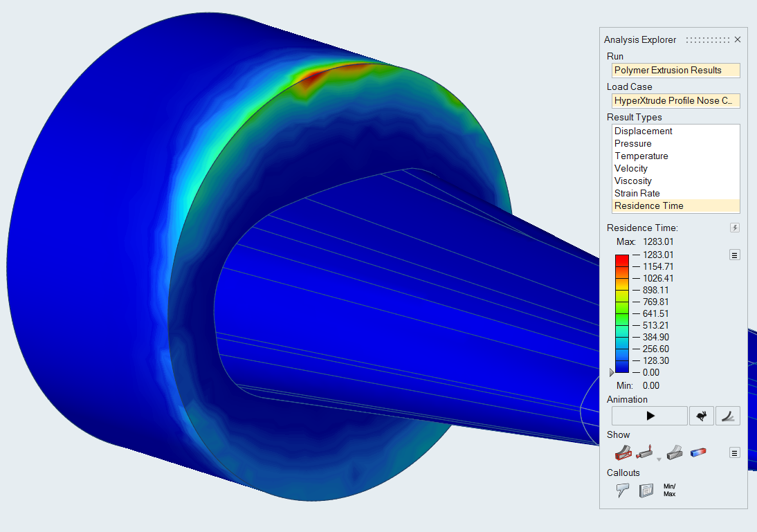Click the reset legend bounds lightning icon
Image resolution: width=757 pixels, height=532 pixels.
tap(735, 228)
